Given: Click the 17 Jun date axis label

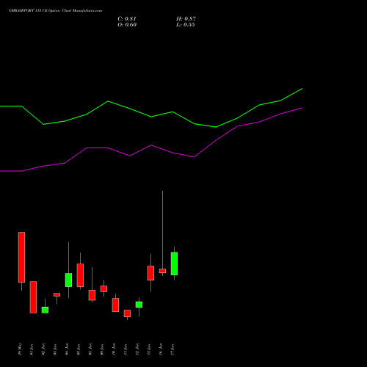Looking at the screenshot, I should tap(172, 349).
